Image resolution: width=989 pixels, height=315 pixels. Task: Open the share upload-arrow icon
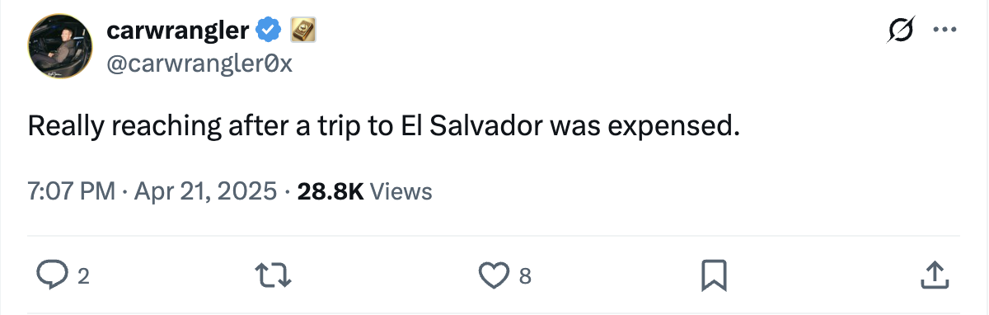pyautogui.click(x=932, y=275)
